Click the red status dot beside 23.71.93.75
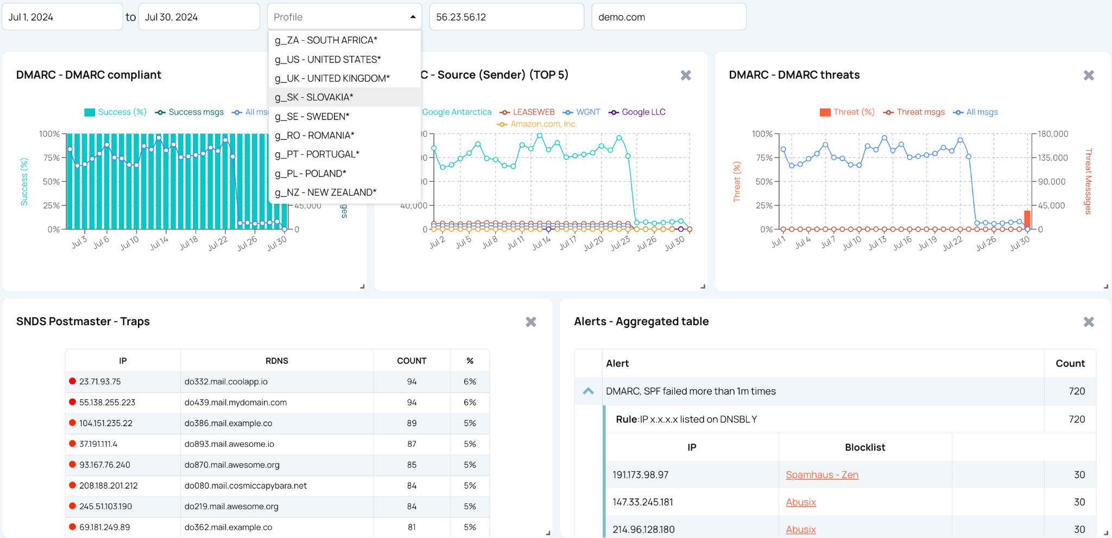This screenshot has height=538, width=1112. (x=72, y=381)
